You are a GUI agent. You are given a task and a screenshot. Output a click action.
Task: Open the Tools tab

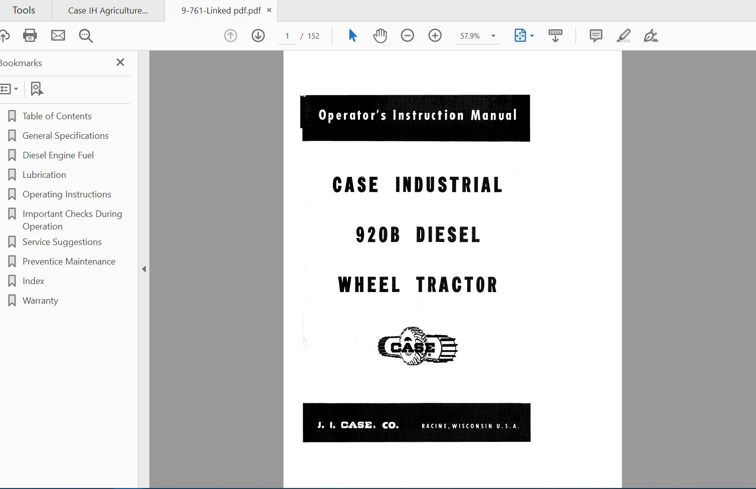coord(24,11)
